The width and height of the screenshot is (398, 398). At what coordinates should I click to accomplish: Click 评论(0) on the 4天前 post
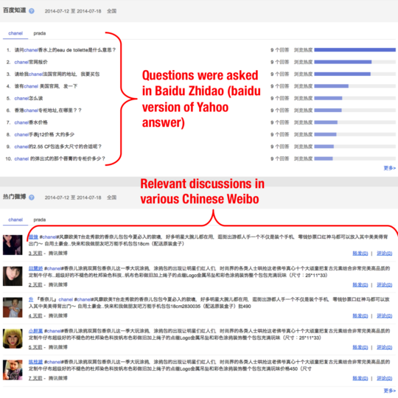(384, 315)
